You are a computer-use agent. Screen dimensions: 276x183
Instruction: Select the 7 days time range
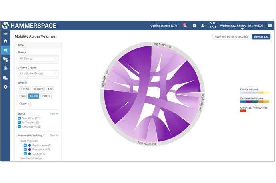(46, 96)
